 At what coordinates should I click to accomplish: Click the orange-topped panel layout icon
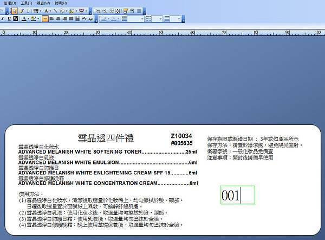point(126,11)
